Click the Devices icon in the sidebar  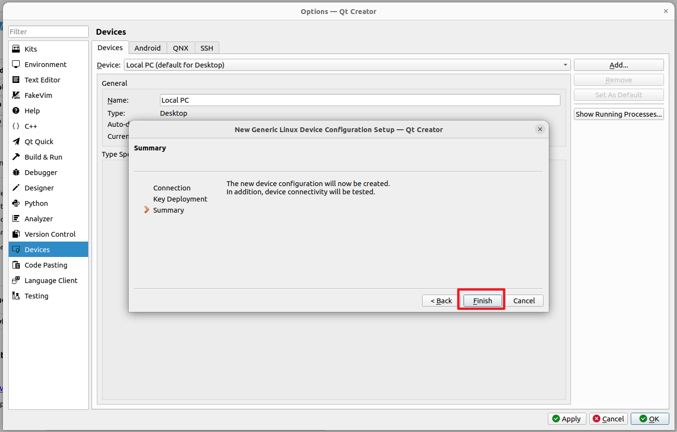point(16,249)
